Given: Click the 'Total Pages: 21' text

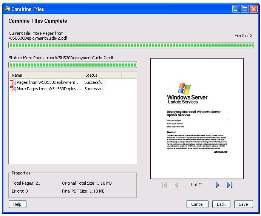Looking at the screenshot, I should click(x=26, y=183).
